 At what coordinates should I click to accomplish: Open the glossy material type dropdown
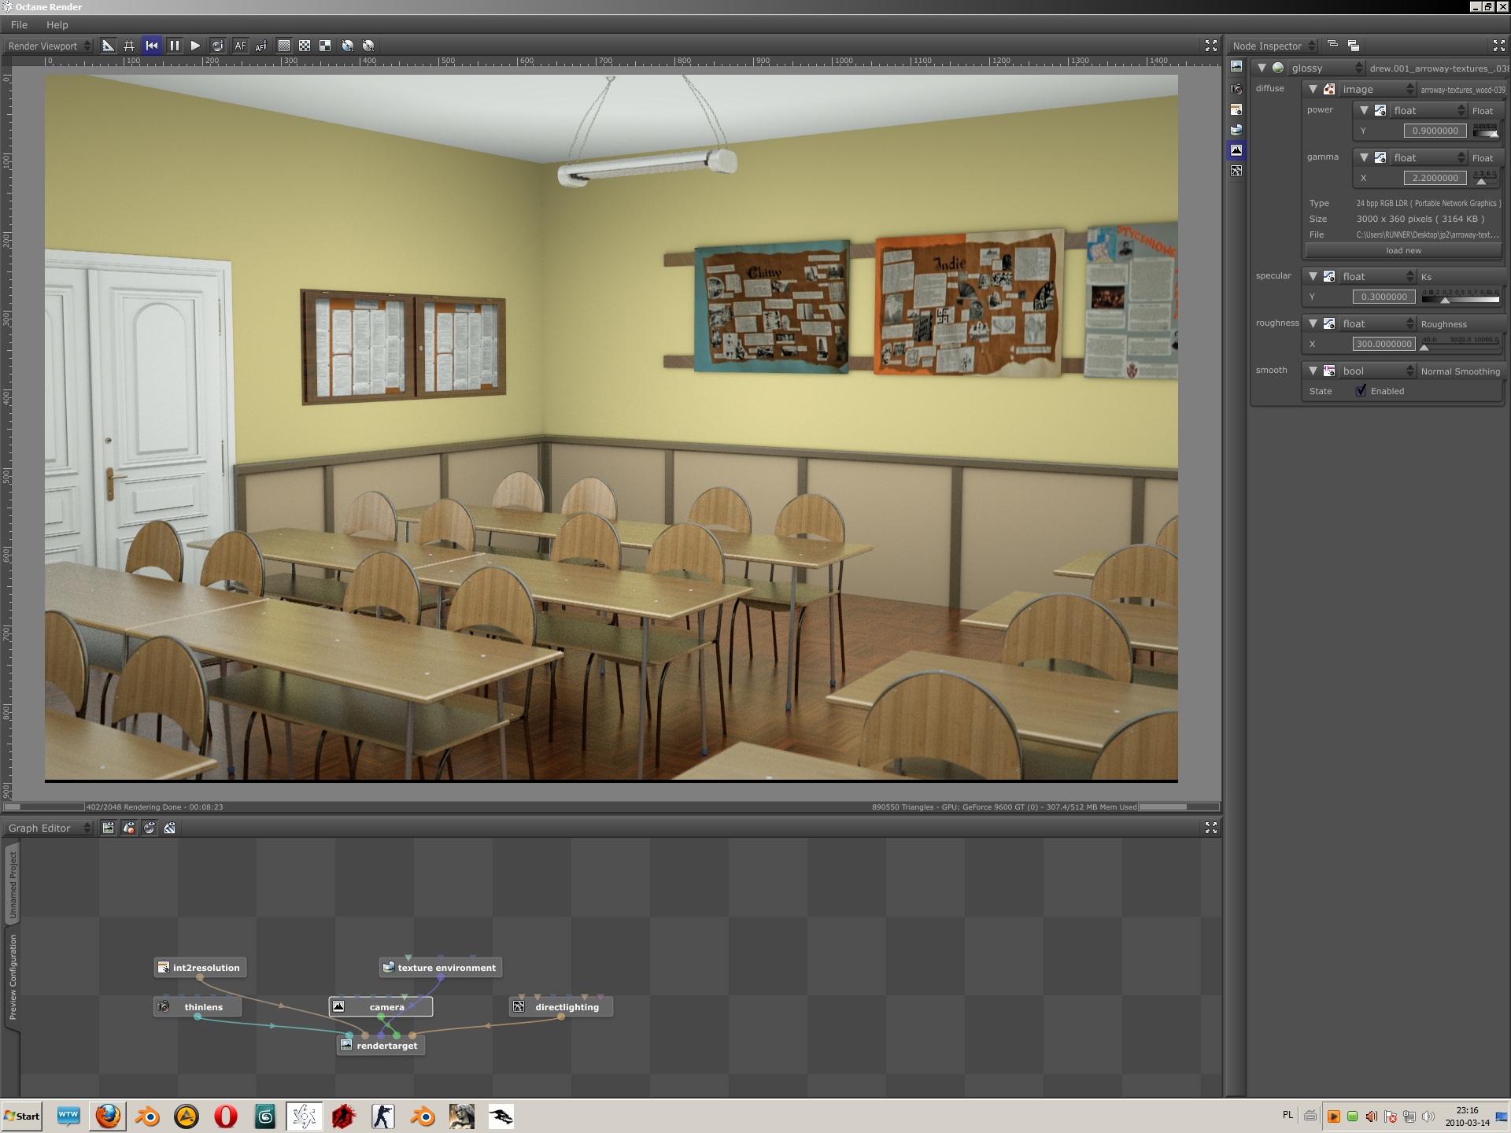1326,68
